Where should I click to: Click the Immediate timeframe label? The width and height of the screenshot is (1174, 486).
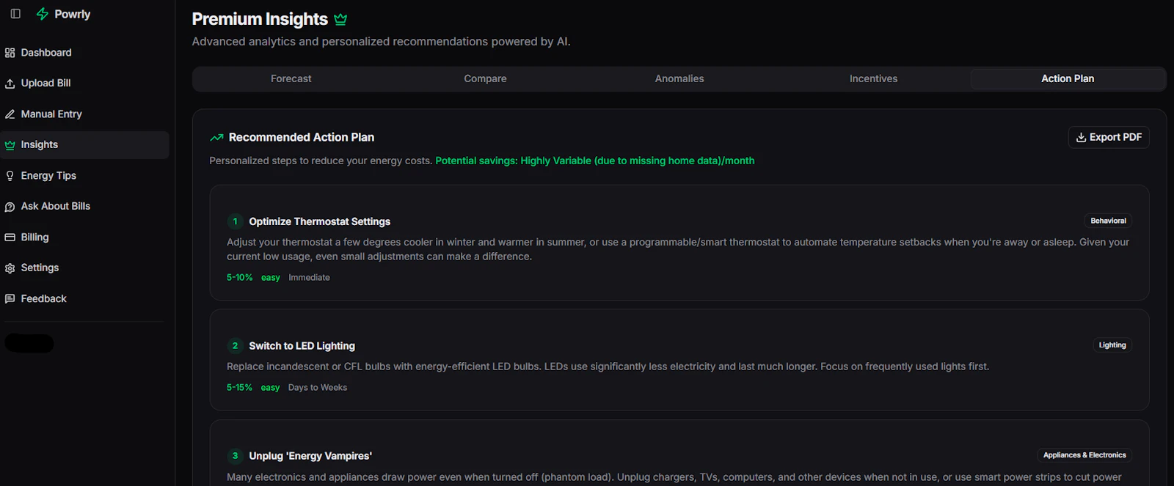309,278
